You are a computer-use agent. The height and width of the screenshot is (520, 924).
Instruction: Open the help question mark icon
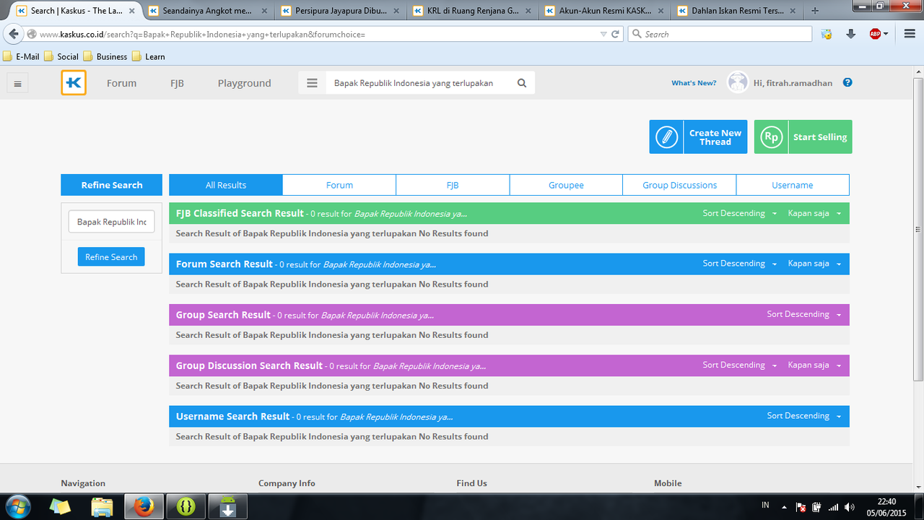coord(847,82)
